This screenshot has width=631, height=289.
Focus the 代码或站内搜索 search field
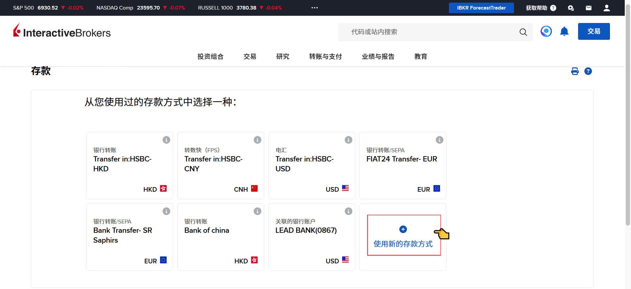tap(427, 32)
